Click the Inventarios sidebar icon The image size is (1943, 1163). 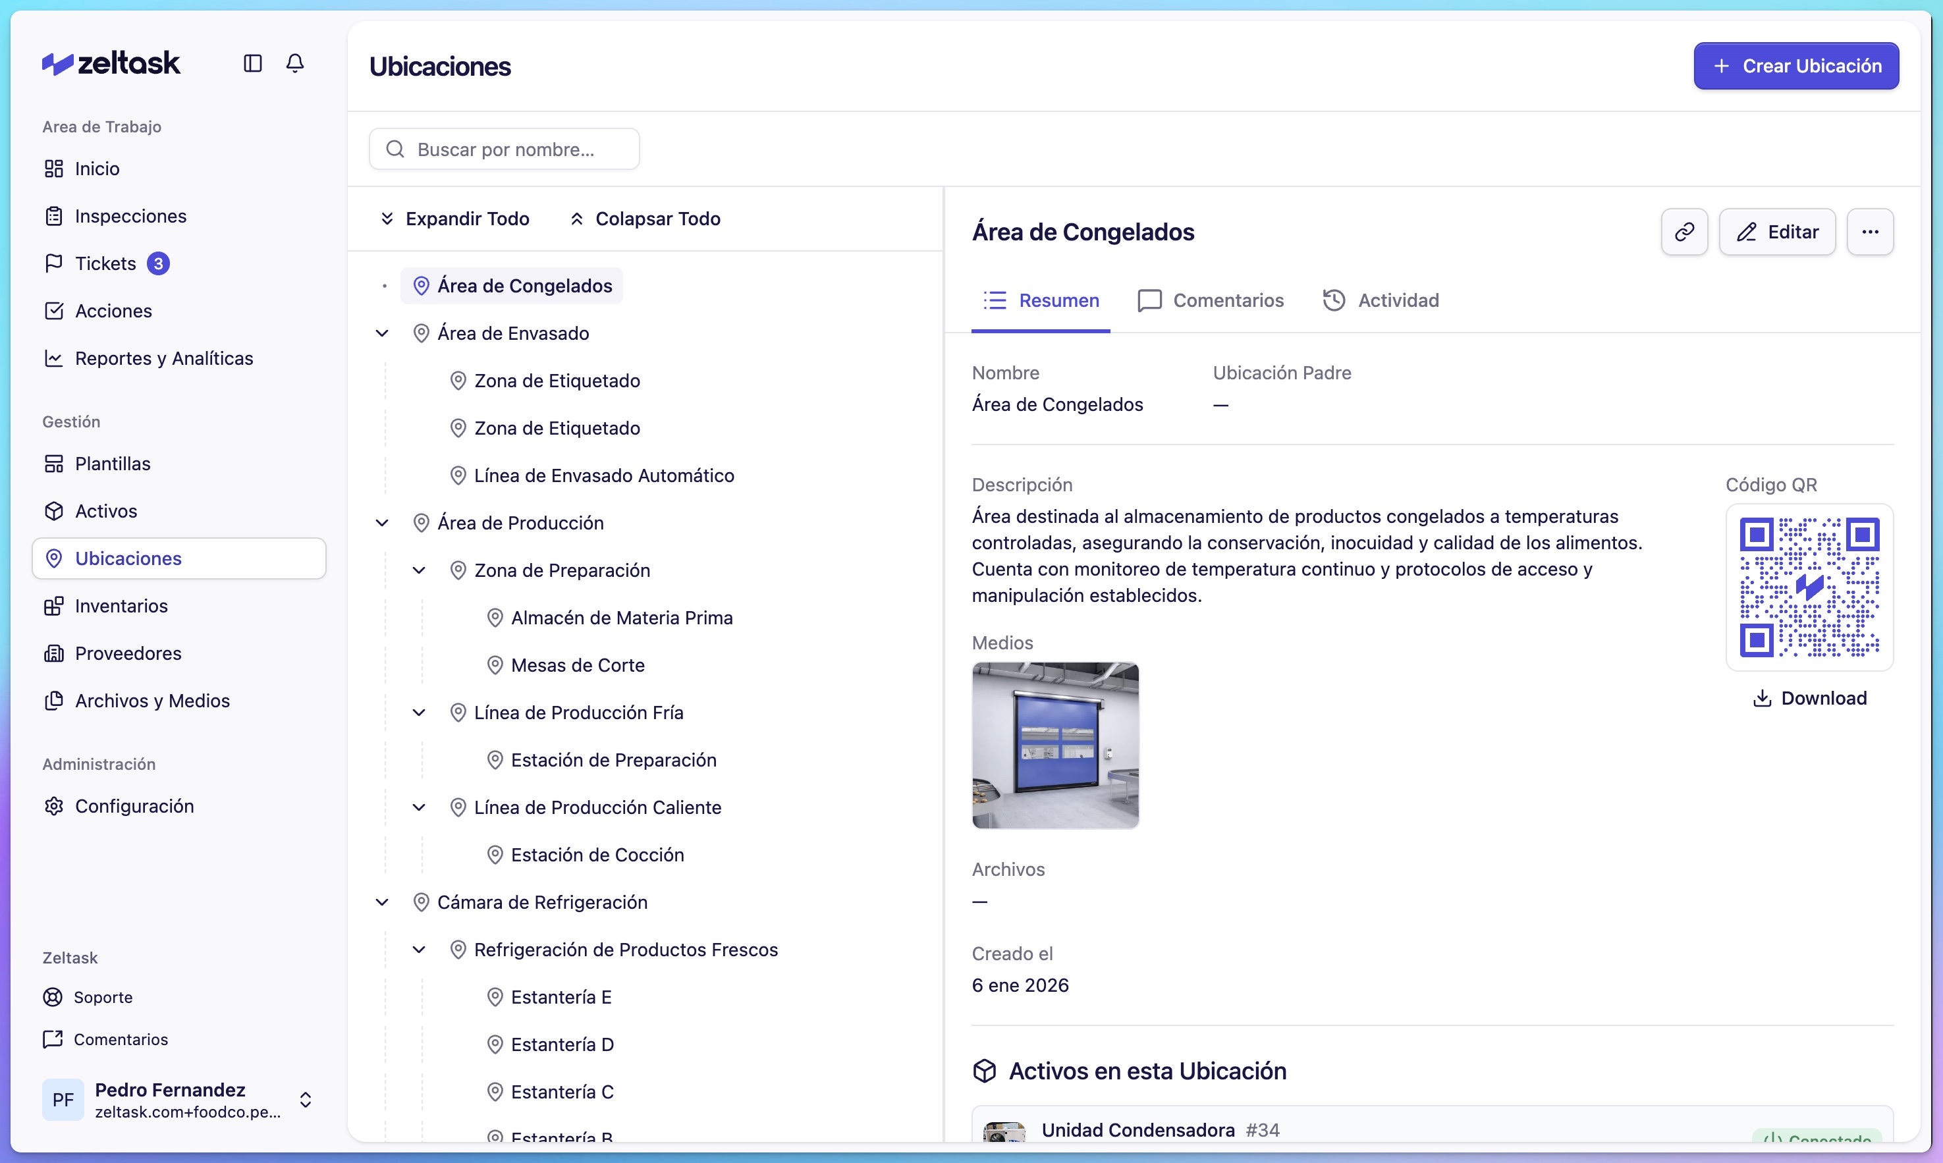pyautogui.click(x=53, y=606)
